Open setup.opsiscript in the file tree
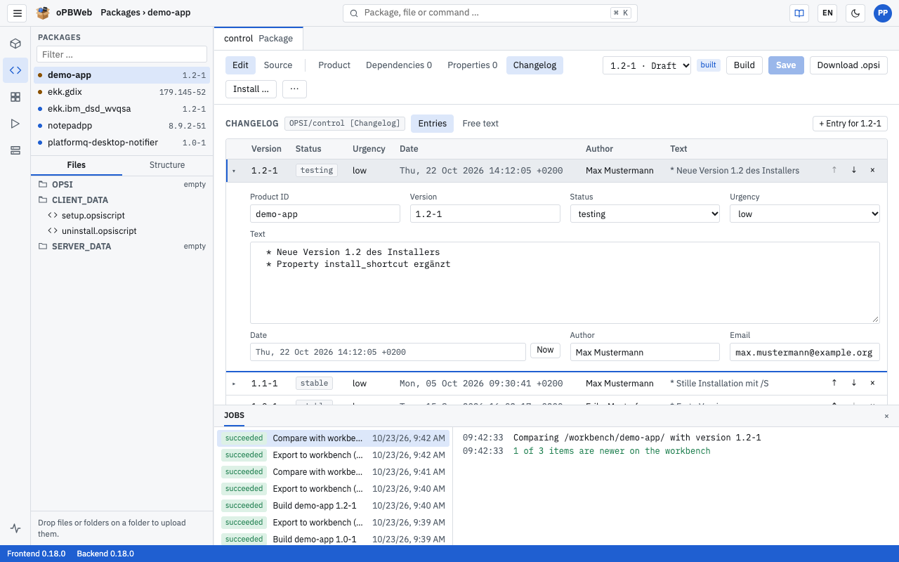This screenshot has width=899, height=562. 93,216
